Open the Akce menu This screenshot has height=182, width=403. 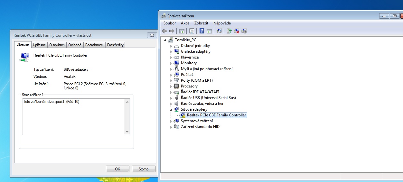pyautogui.click(x=185, y=23)
